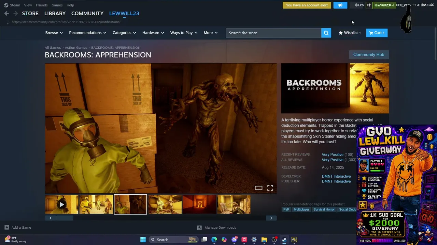Click the media strip scrollbar handle
Viewport: 437px width, 245px height.
[x=65, y=218]
